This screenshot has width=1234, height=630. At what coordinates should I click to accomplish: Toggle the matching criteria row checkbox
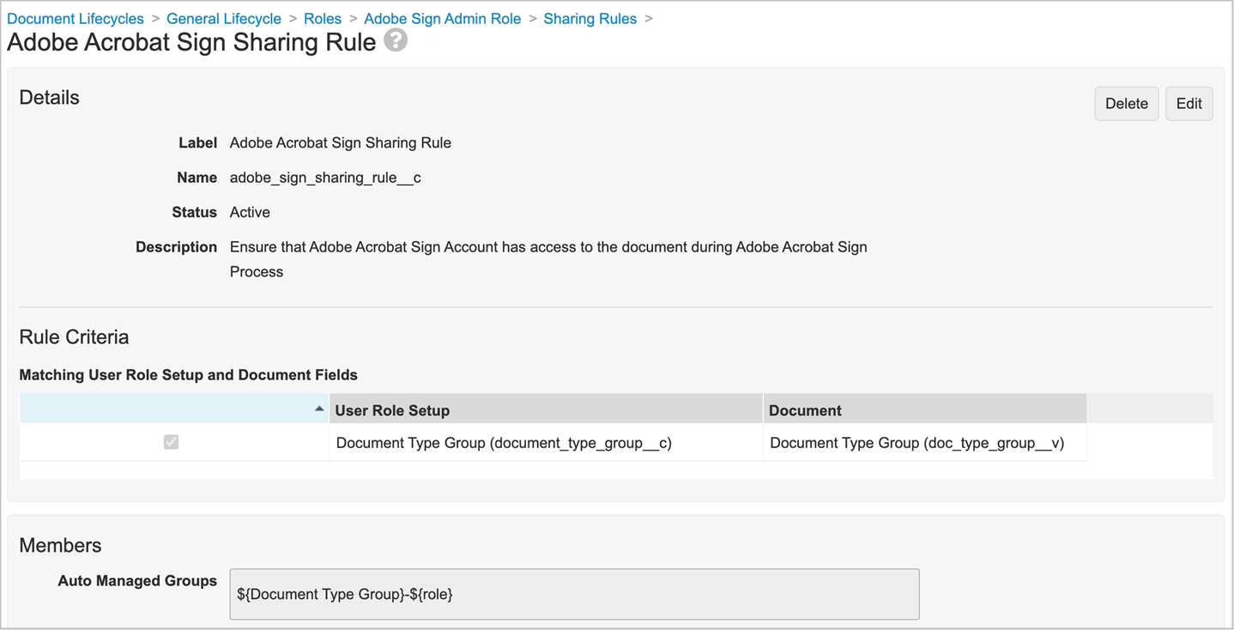pos(172,441)
